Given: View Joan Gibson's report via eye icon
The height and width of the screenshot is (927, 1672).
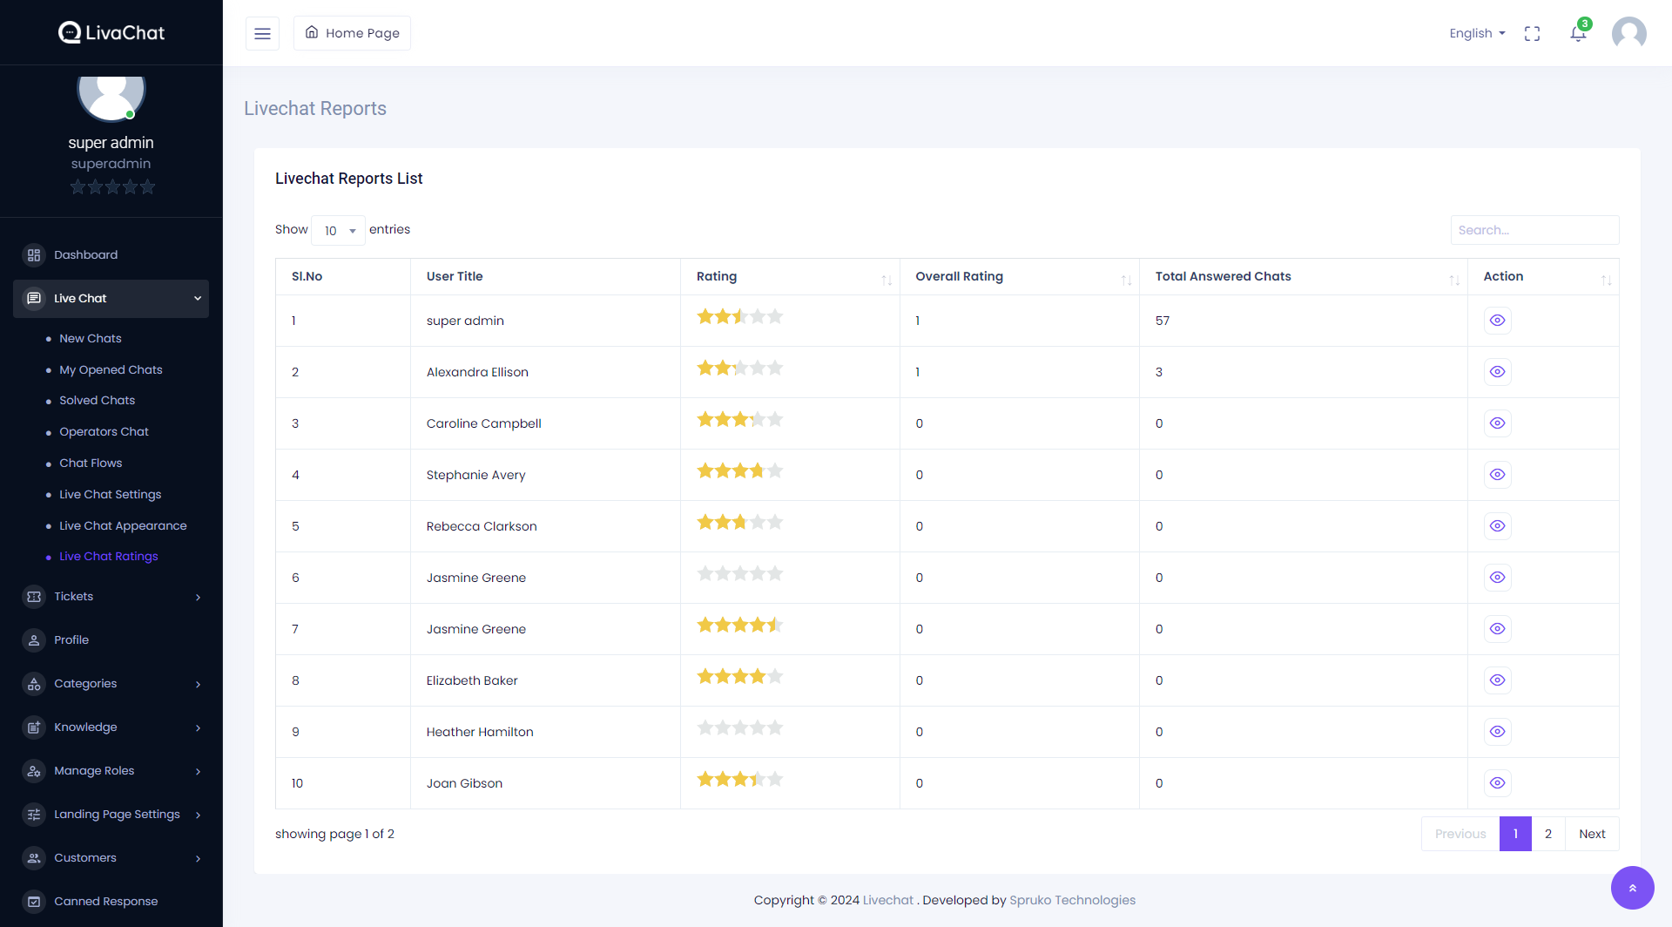Looking at the screenshot, I should (1497, 783).
